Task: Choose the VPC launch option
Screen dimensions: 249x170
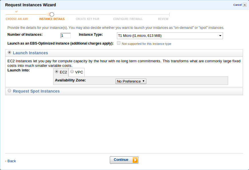Action: coord(72,72)
